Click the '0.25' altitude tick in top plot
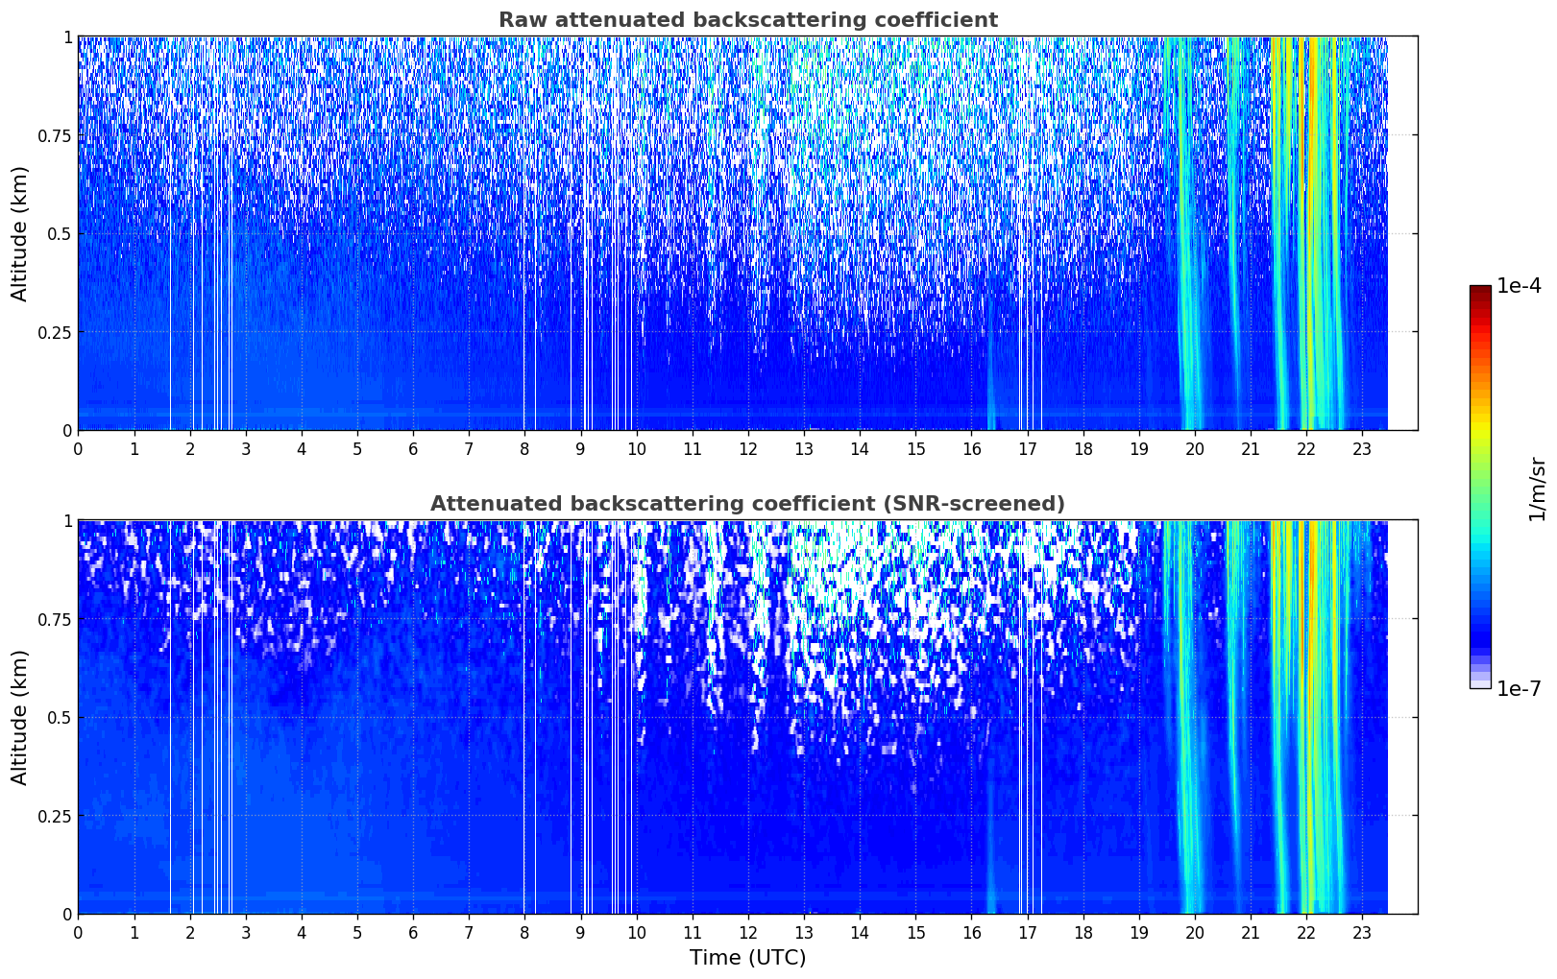This screenshot has height=979, width=1557. tap(55, 332)
